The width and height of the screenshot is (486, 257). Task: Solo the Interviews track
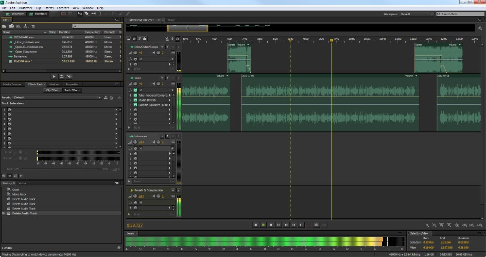click(x=168, y=137)
